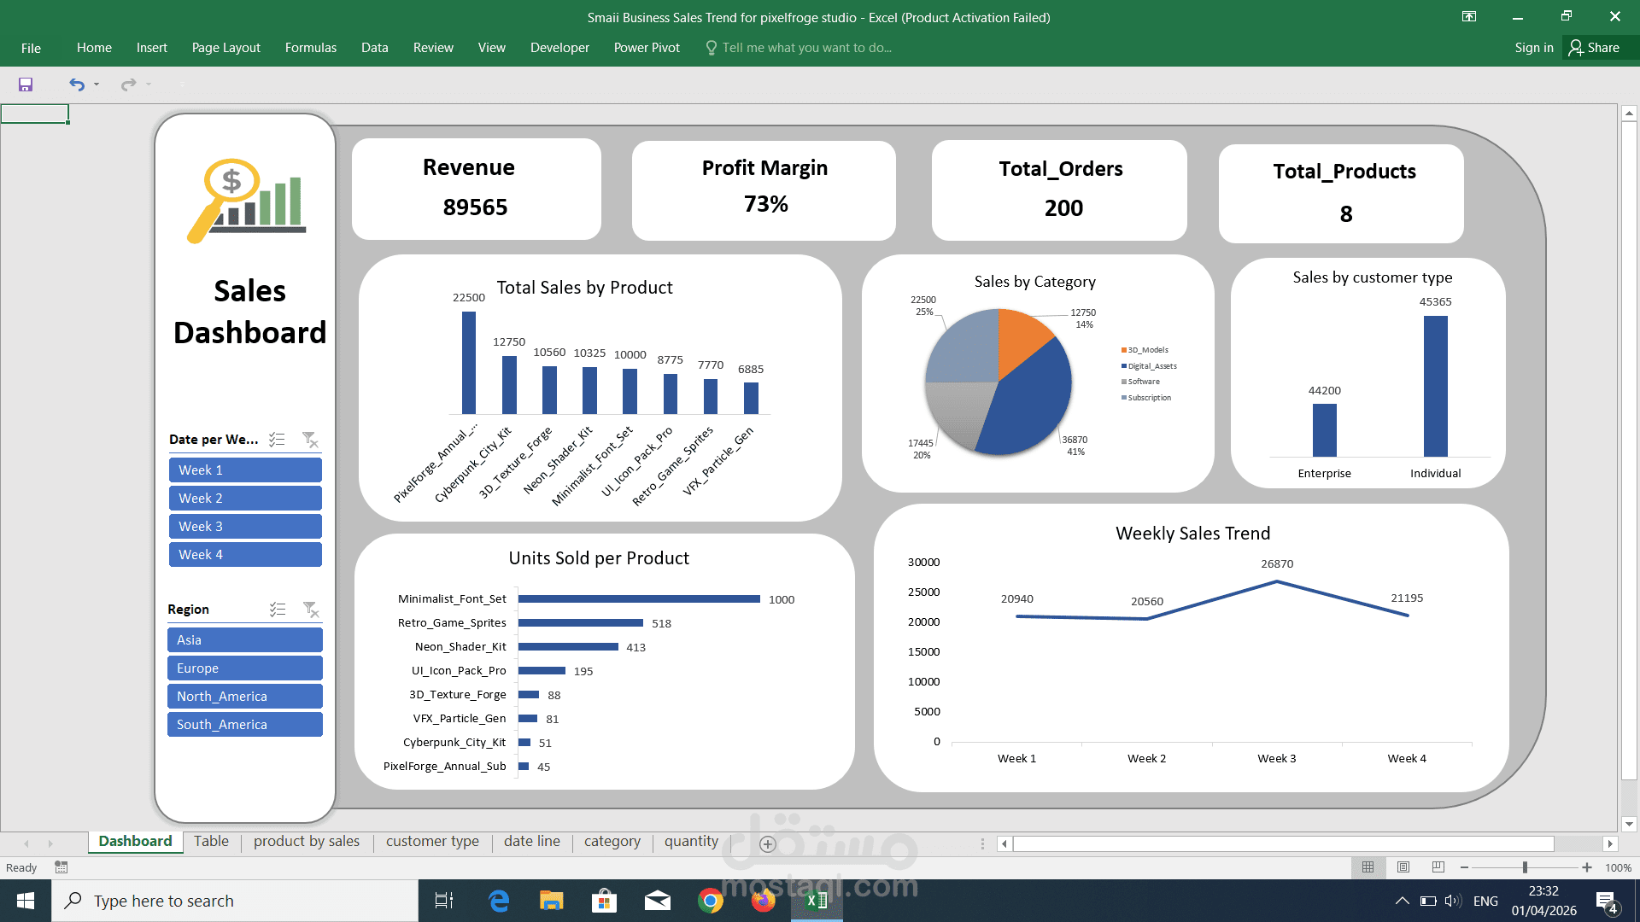
Task: Click the Undo icon
Action: coord(75,85)
